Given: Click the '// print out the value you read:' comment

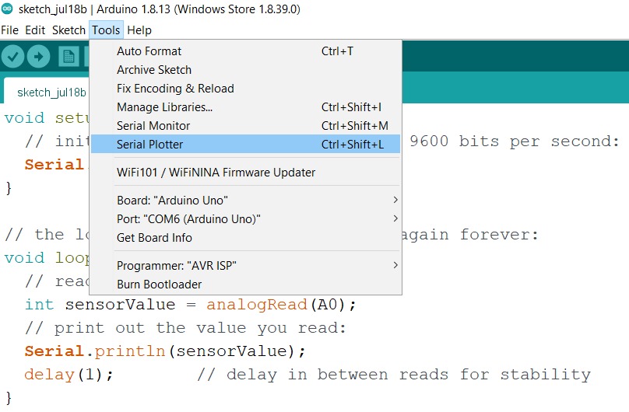Looking at the screenshot, I should pyautogui.click(x=185, y=328).
